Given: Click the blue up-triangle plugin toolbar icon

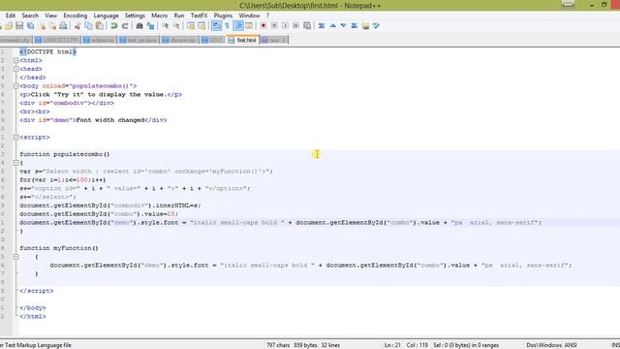Looking at the screenshot, I should click(332, 26).
